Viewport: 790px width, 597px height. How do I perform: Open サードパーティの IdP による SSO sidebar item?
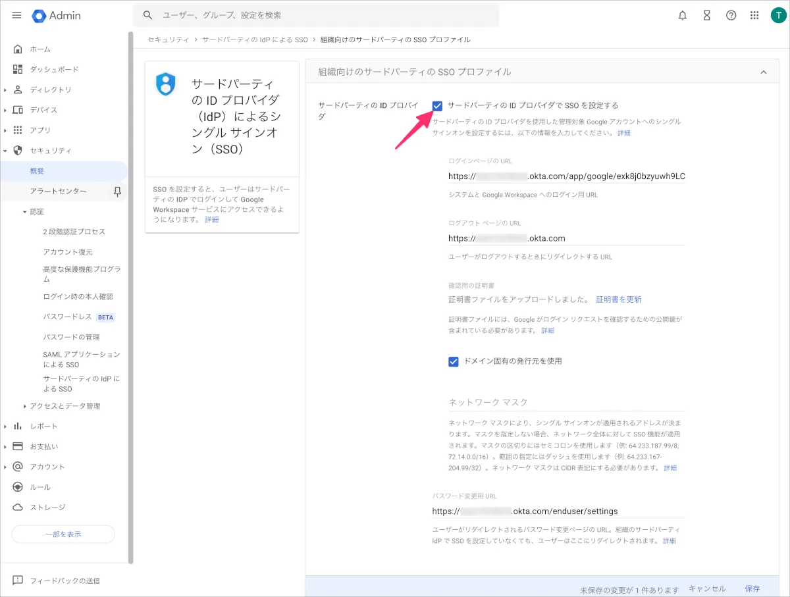tap(82, 384)
